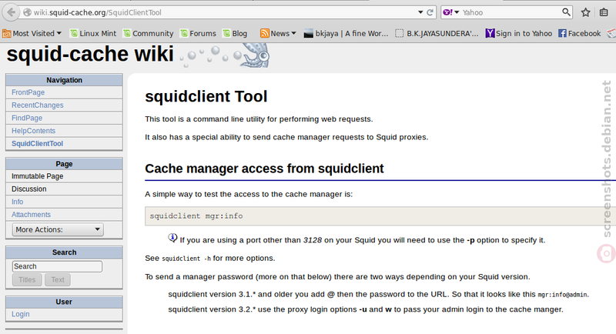Open the bookmarks list icon
The width and height of the screenshot is (616, 334).
pos(604,12)
